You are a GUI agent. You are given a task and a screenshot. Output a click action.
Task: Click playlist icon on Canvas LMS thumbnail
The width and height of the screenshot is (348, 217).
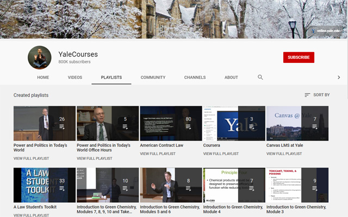point(315,126)
